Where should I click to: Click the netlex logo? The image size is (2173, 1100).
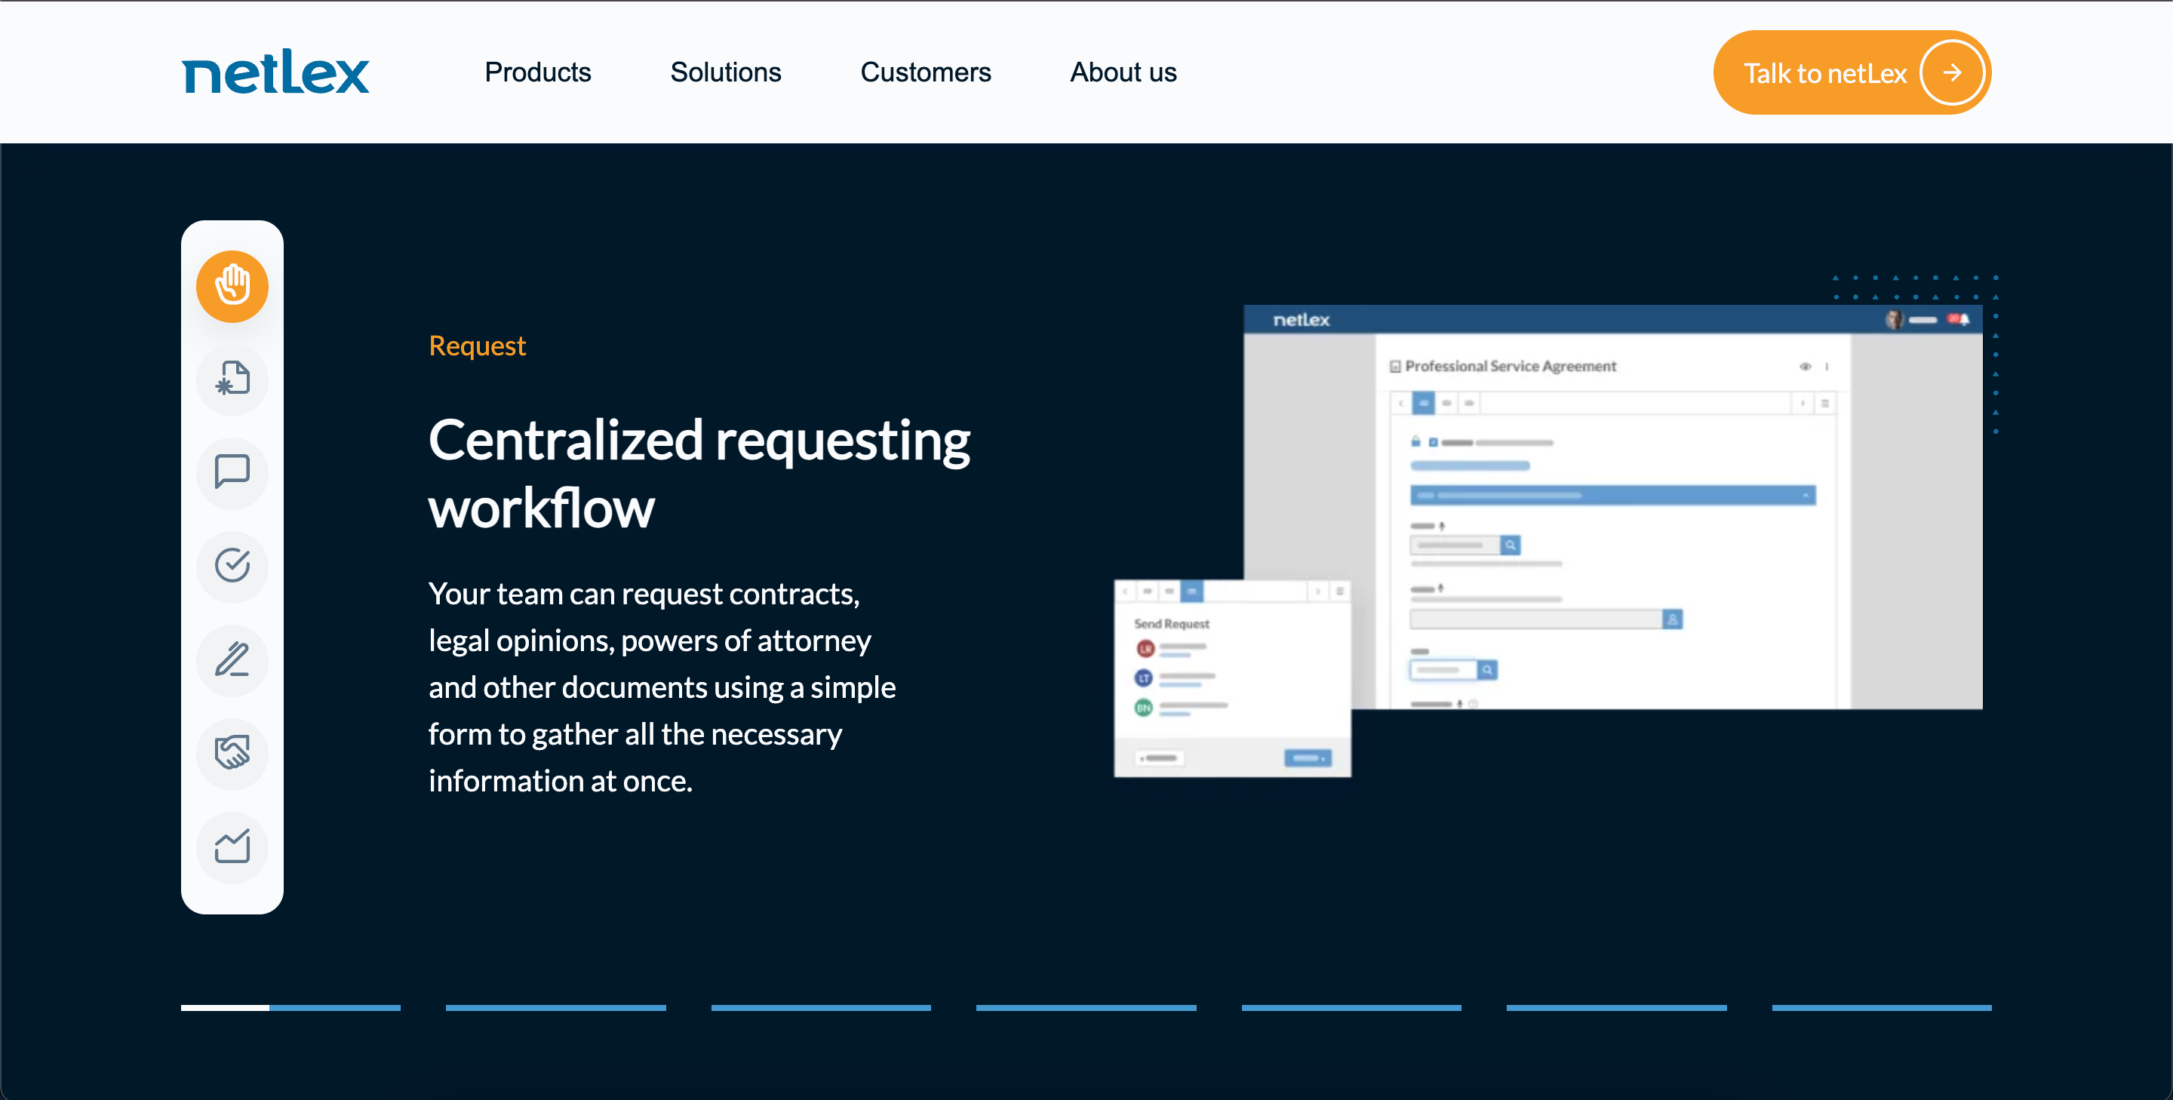point(275,72)
